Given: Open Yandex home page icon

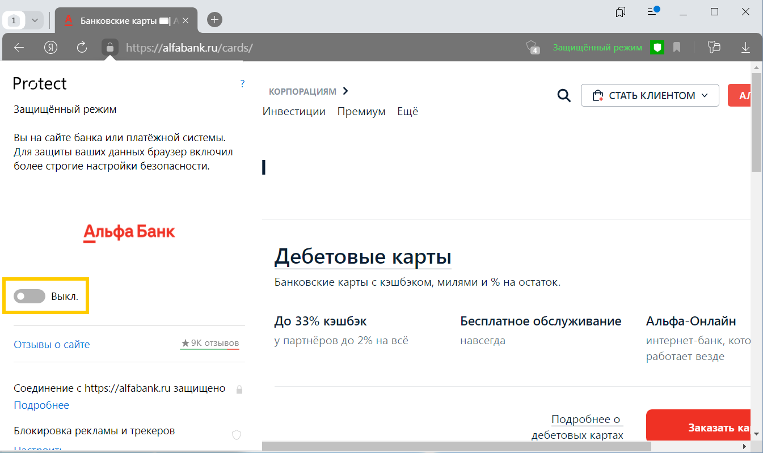Looking at the screenshot, I should pyautogui.click(x=51, y=48).
